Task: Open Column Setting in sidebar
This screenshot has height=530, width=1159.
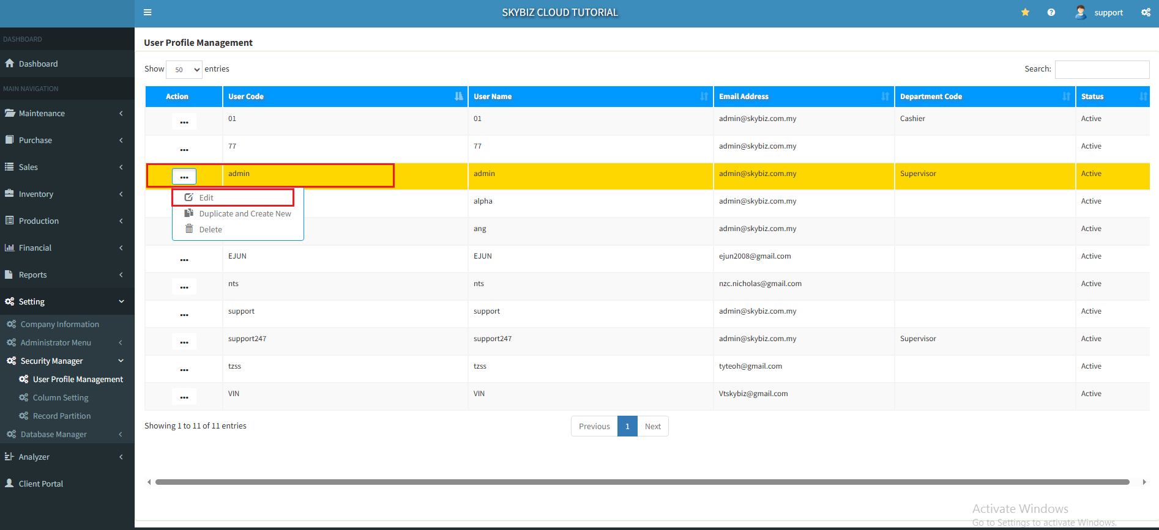Action: [61, 397]
